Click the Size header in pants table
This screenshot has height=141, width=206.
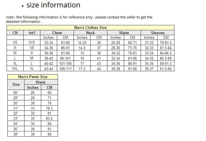click(16, 85)
